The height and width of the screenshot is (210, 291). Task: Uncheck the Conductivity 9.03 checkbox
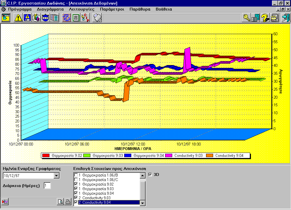tap(76, 198)
